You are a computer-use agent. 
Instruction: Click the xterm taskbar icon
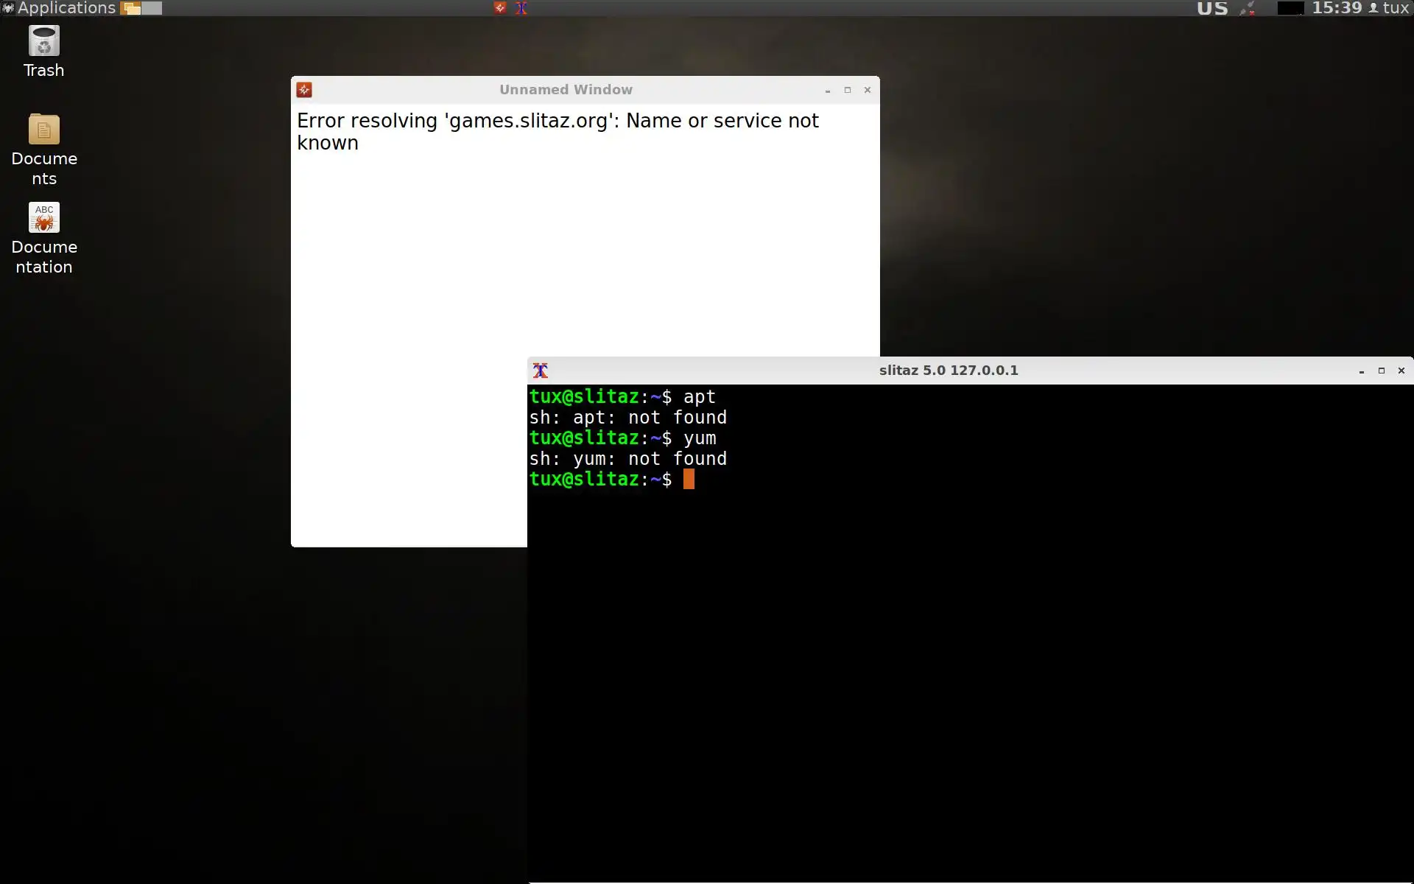tap(521, 8)
